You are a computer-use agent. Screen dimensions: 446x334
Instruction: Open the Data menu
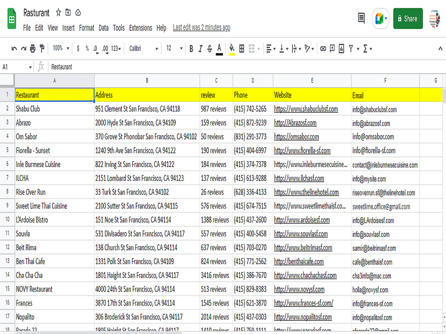point(103,28)
